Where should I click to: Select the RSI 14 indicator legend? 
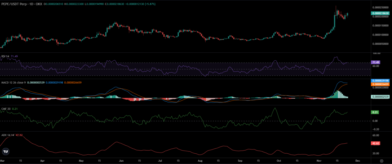click(6, 57)
